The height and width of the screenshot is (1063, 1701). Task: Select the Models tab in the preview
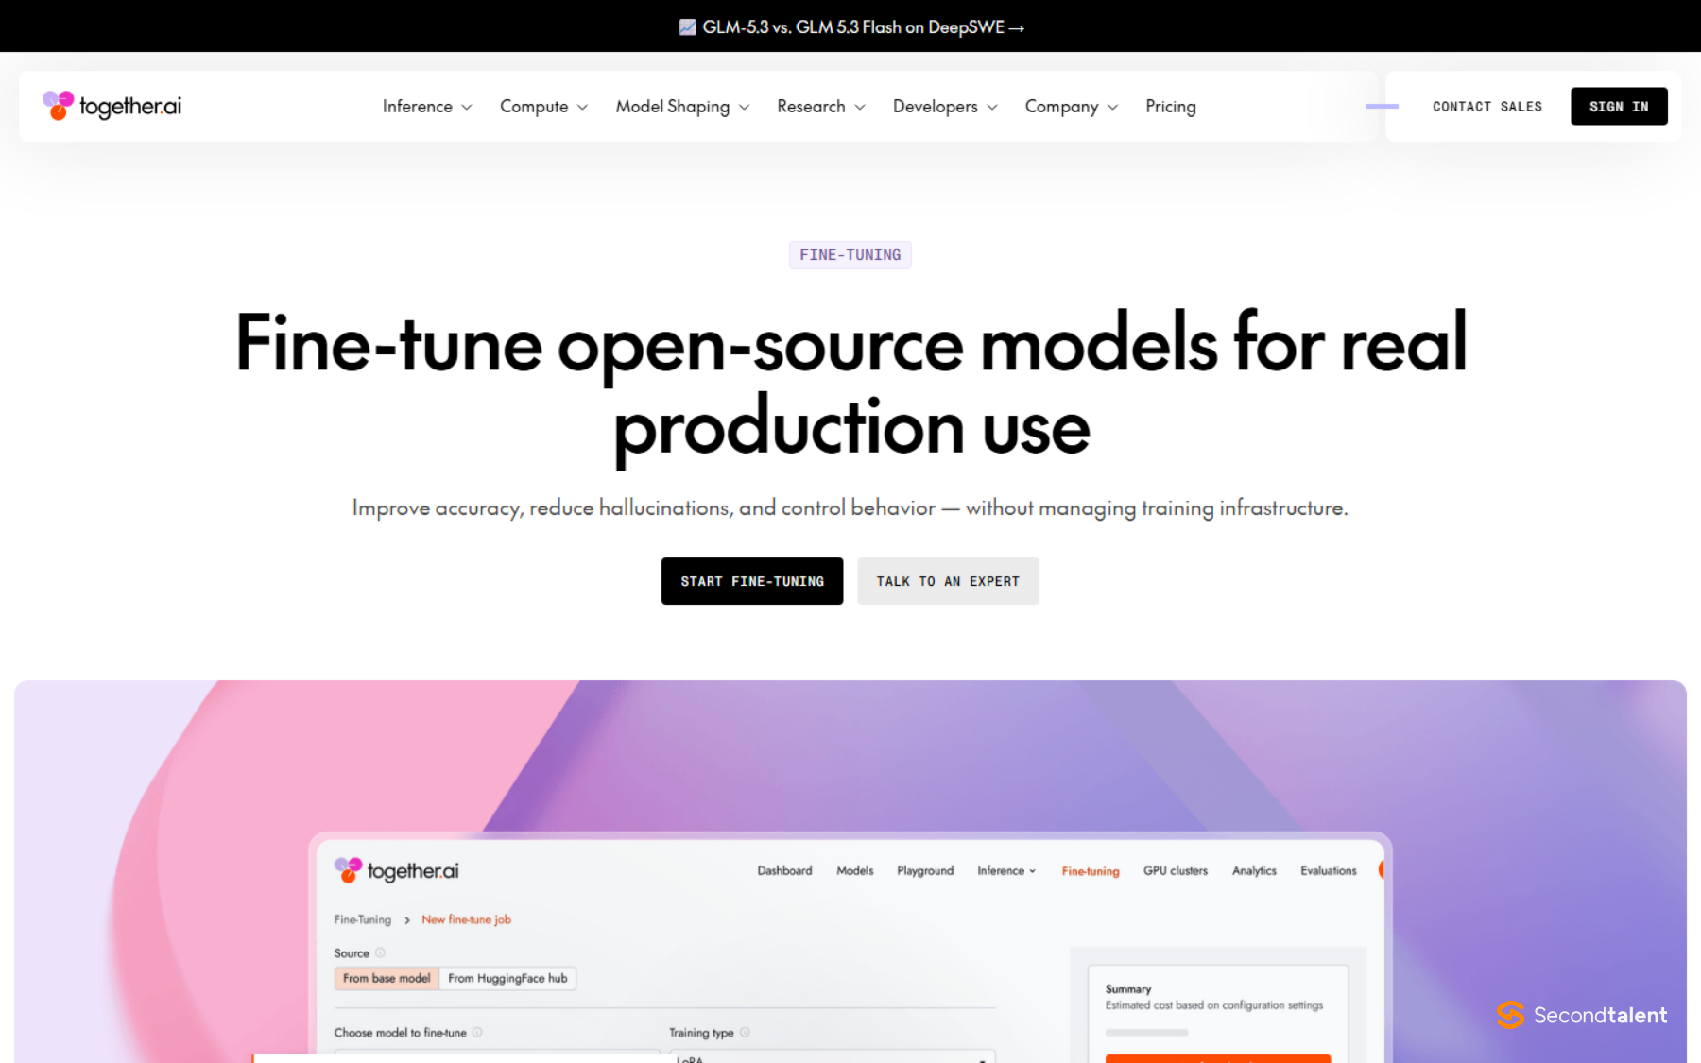[x=855, y=870]
